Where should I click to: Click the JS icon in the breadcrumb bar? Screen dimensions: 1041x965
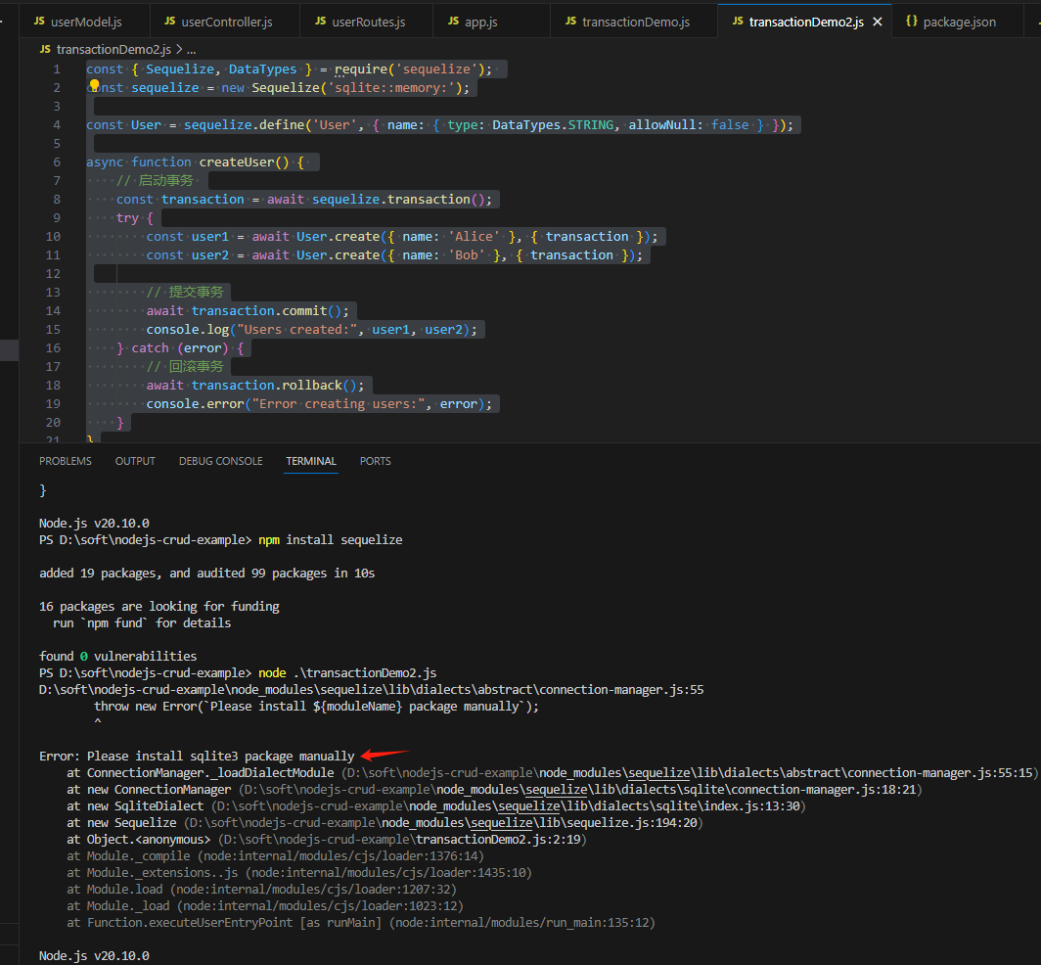pyautogui.click(x=45, y=49)
